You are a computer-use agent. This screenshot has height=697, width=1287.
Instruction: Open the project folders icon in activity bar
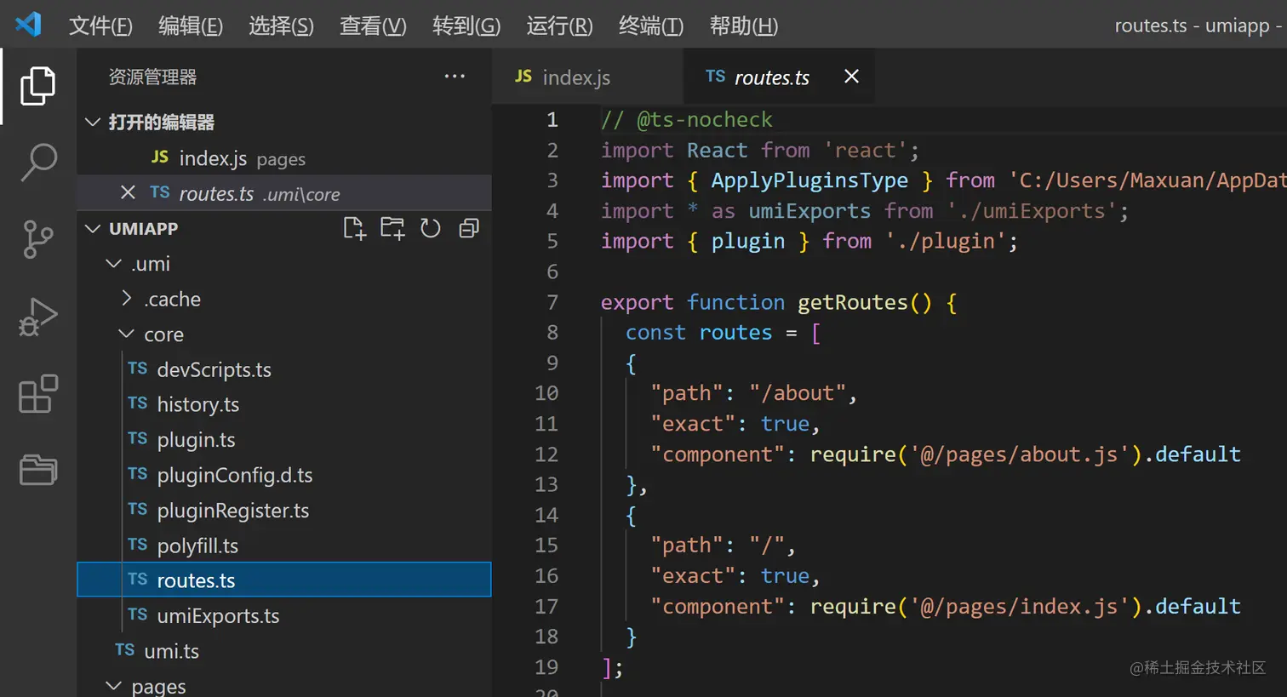[37, 469]
